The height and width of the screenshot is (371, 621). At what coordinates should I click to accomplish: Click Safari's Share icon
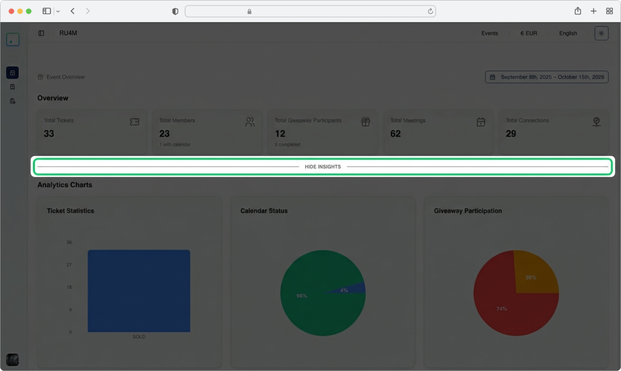pos(578,11)
